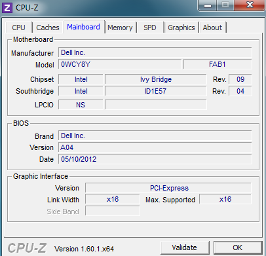
Task: Click the CPU-Z purple logo icon
Action: point(7,8)
